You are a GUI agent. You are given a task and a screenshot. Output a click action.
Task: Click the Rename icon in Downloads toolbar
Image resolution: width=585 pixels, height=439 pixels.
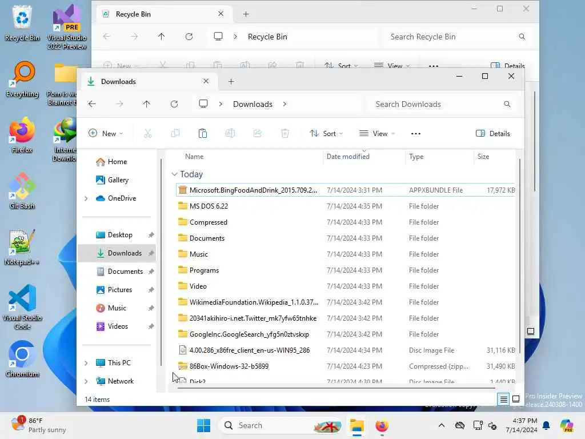pos(230,133)
